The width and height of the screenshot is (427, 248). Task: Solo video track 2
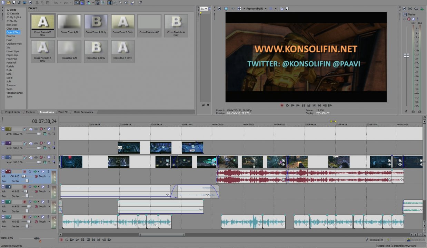54,143
